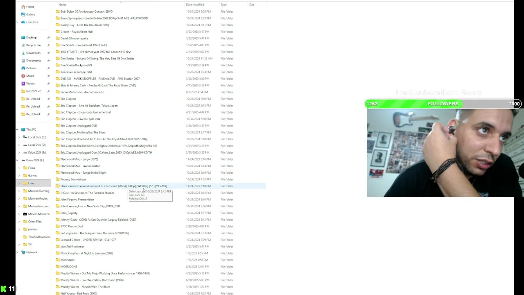The height and width of the screenshot is (295, 524).
Task: Click the Network icon in the sidebar
Action: point(23,252)
